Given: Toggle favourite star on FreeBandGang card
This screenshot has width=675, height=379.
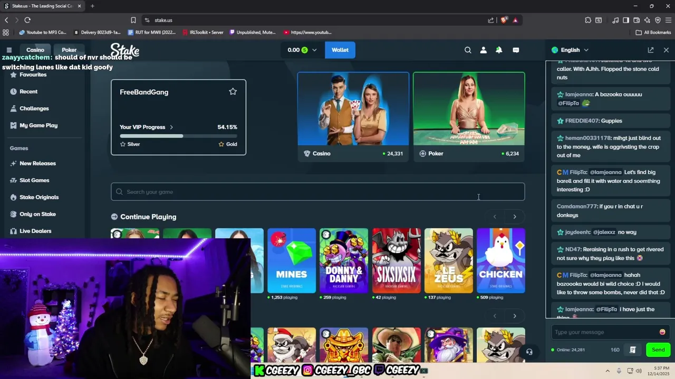Looking at the screenshot, I should pyautogui.click(x=233, y=92).
